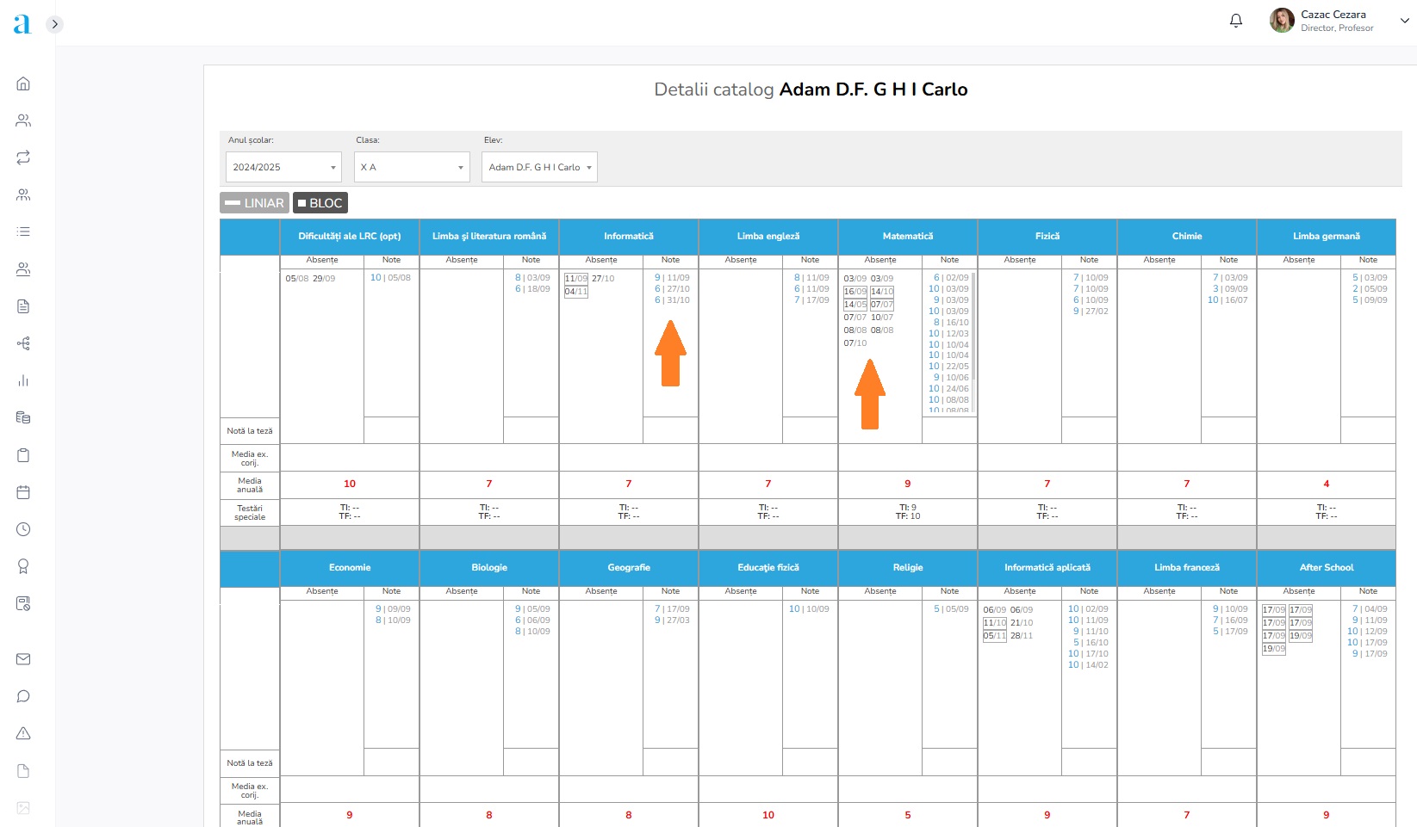1417x827 pixels.
Task: Expand the sidebar with arrow button
Action: 54,24
